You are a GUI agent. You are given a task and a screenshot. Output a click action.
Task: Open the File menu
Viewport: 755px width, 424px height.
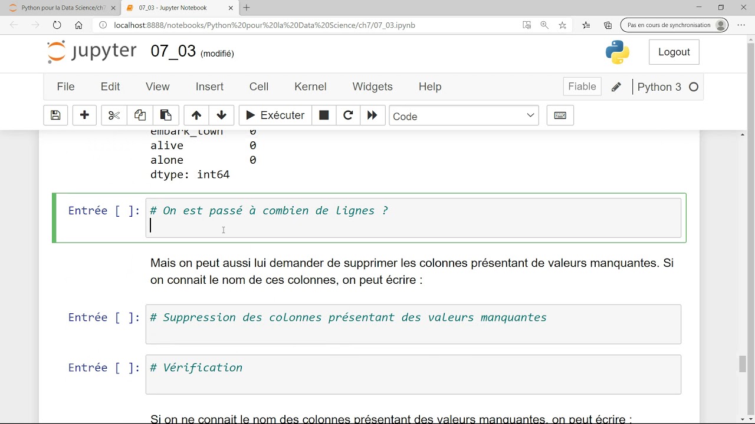pyautogui.click(x=65, y=87)
